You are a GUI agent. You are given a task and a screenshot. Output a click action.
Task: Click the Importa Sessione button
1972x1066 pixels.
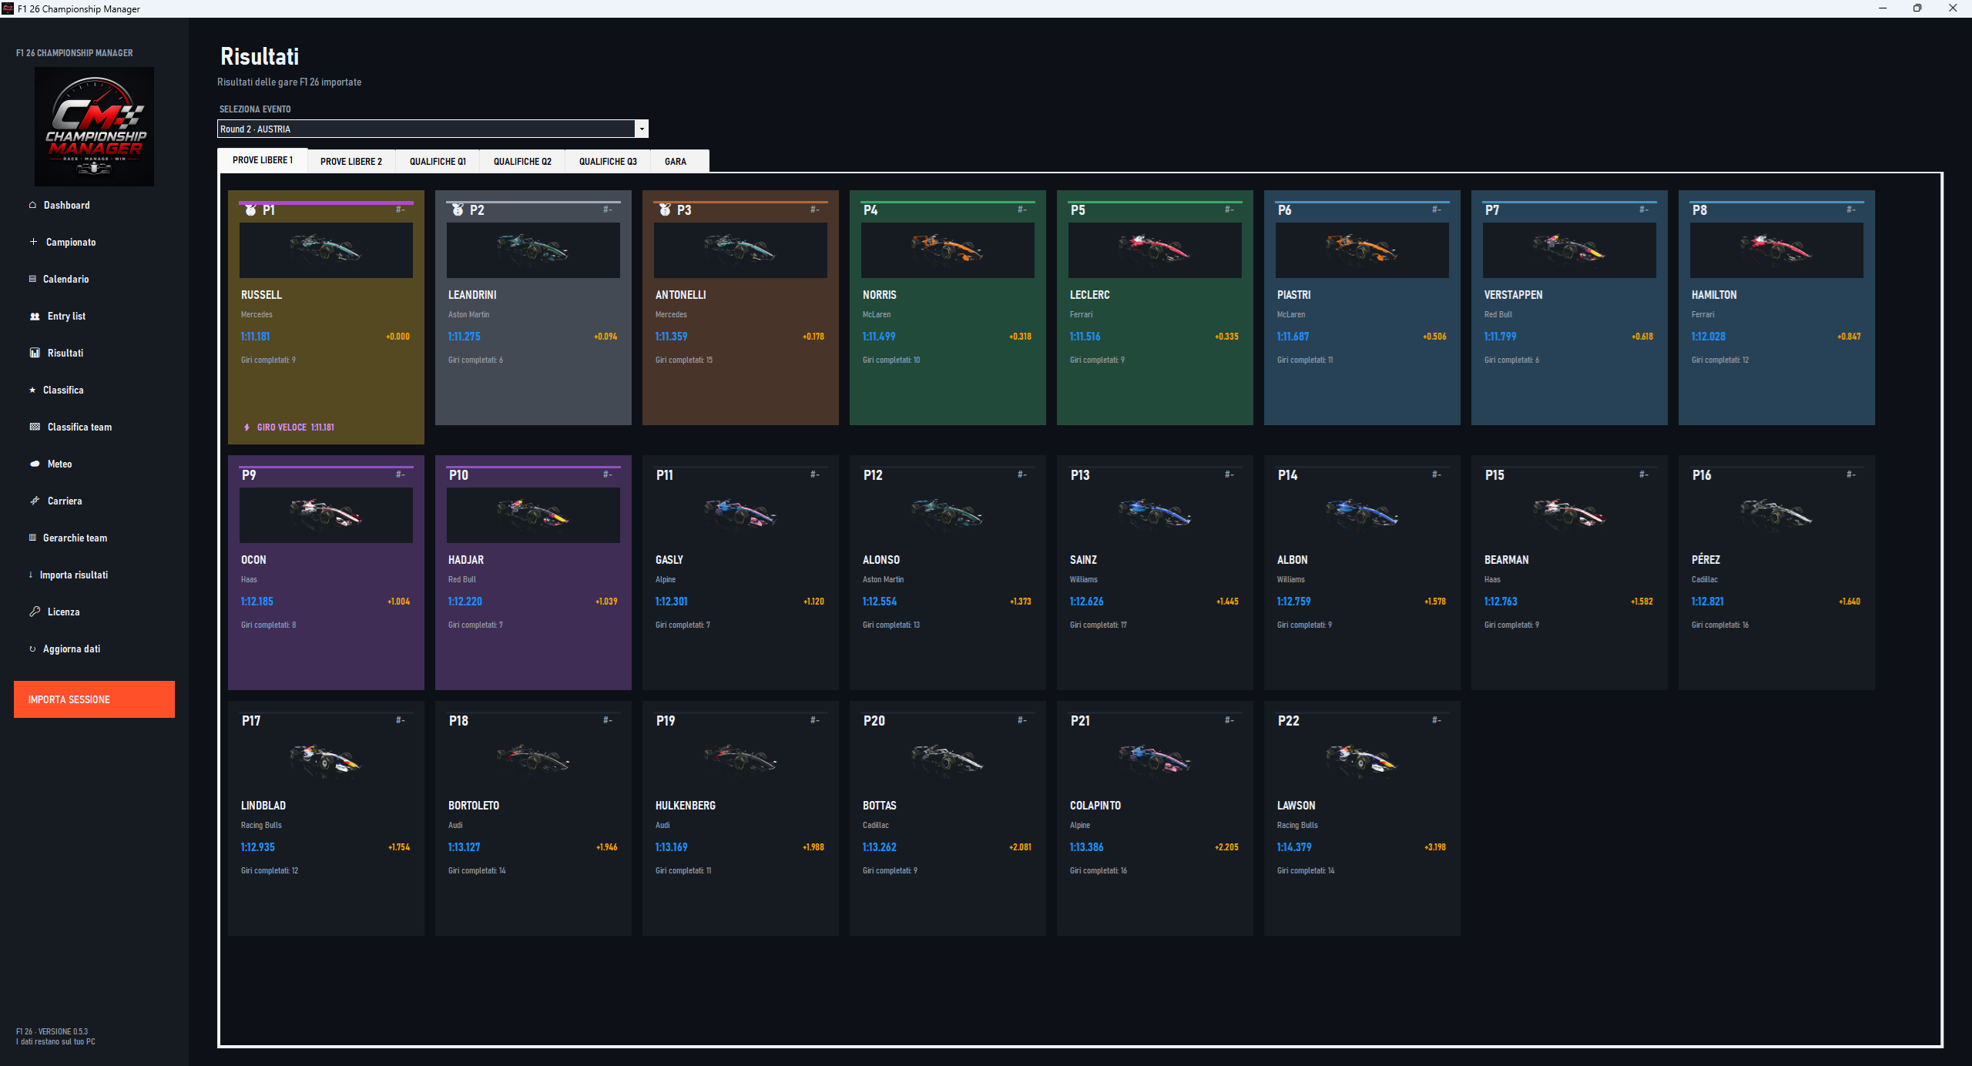click(94, 699)
